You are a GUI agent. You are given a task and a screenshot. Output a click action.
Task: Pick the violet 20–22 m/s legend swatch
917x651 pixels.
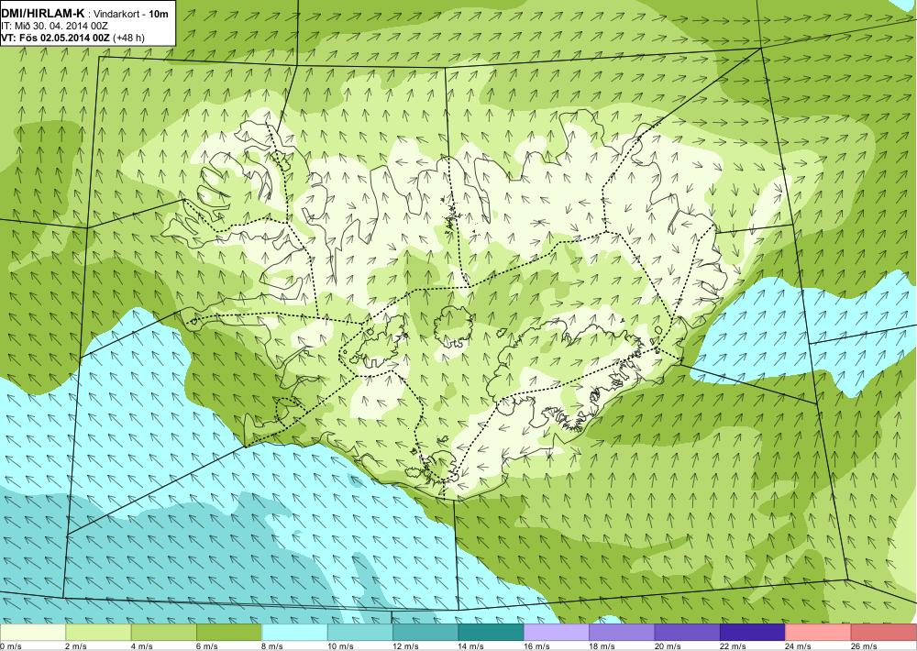point(688,633)
